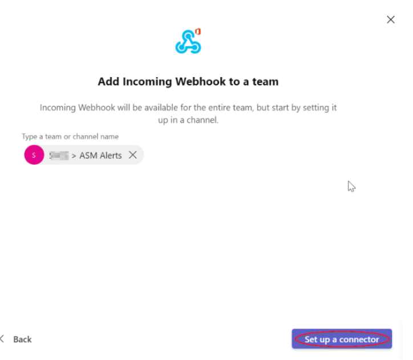Click the word 'Alerts' in the selected chip
Image resolution: width=413 pixels, height=360 pixels.
[111, 155]
